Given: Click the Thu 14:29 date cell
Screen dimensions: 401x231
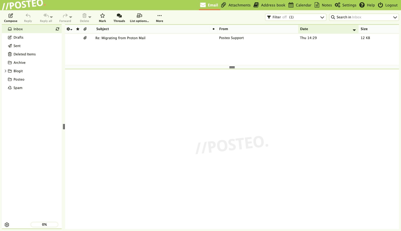Looking at the screenshot, I should (308, 38).
